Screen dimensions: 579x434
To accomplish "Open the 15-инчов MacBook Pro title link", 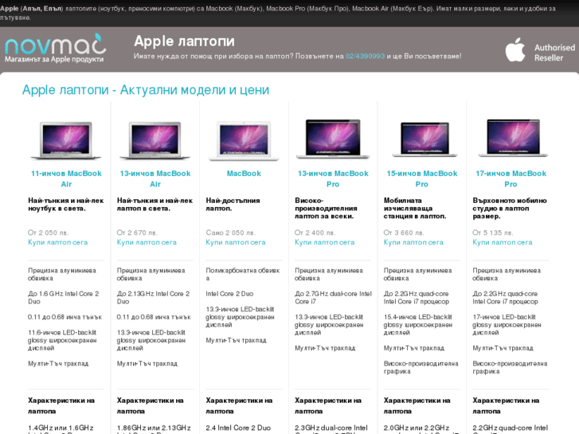I will tap(422, 178).
